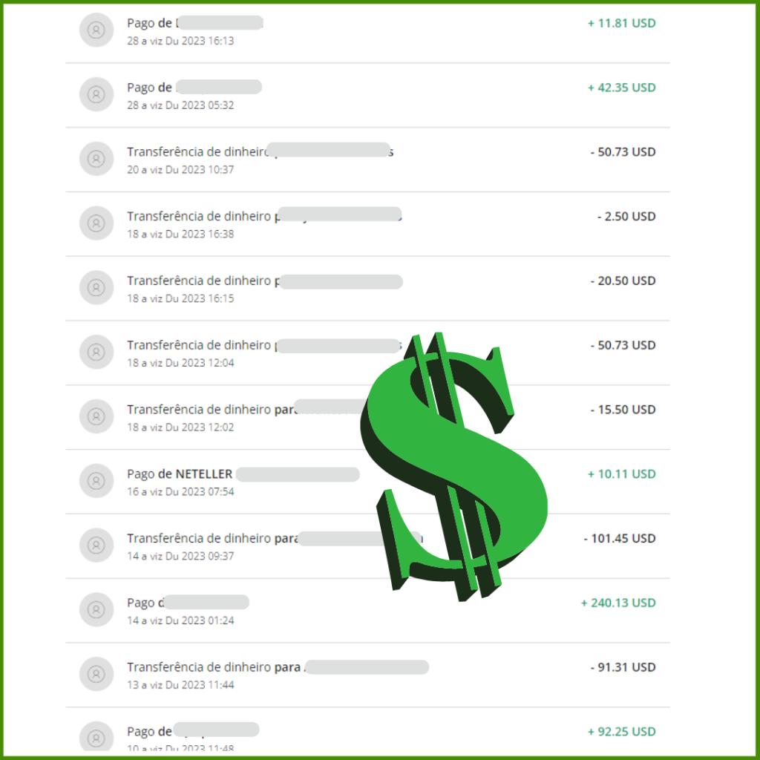Select the + 240.13 USD amount
This screenshot has width=760, height=760.
point(618,603)
